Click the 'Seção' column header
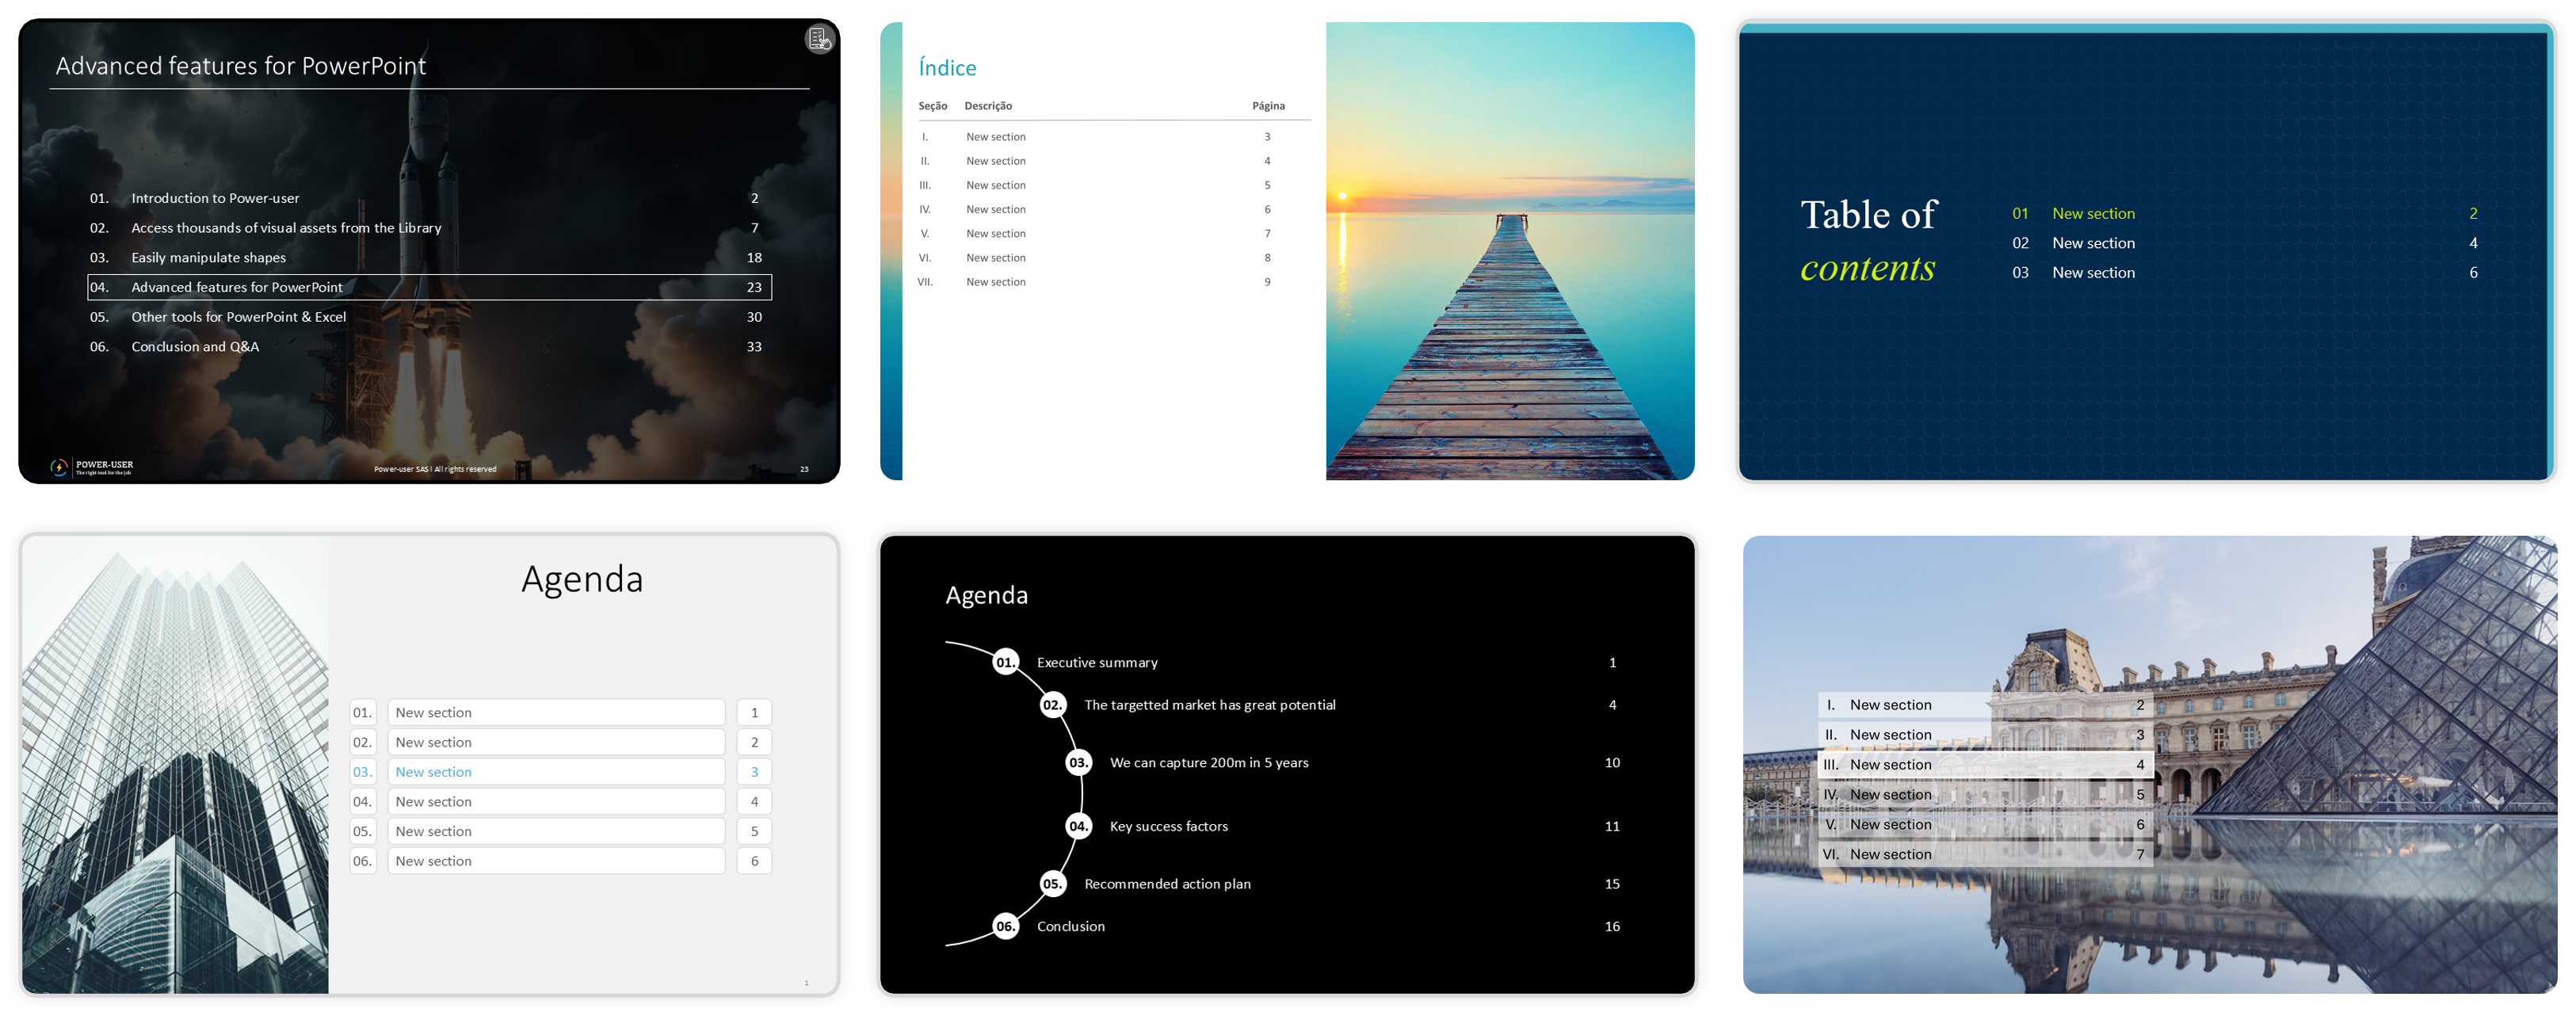The width and height of the screenshot is (2576, 1016). 932,106
